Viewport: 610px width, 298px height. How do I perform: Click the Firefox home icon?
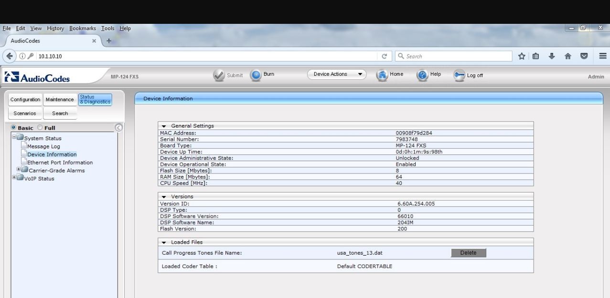click(x=568, y=56)
